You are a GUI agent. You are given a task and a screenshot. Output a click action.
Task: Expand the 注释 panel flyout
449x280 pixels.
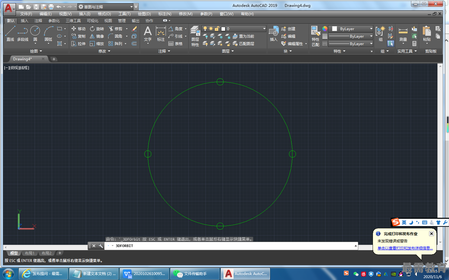coord(164,51)
